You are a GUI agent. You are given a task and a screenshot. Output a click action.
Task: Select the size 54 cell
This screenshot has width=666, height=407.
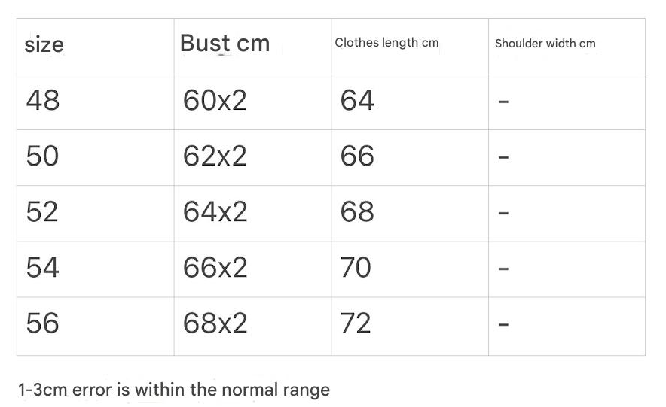(43, 267)
